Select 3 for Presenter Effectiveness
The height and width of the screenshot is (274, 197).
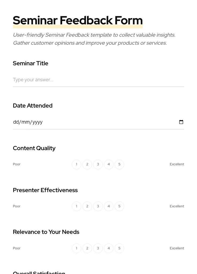[x=98, y=206]
